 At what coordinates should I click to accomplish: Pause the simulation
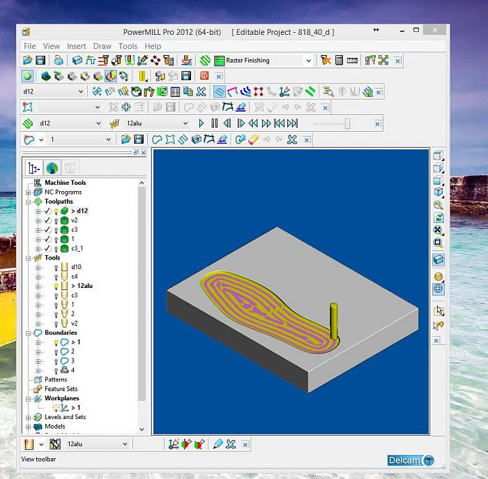[215, 123]
